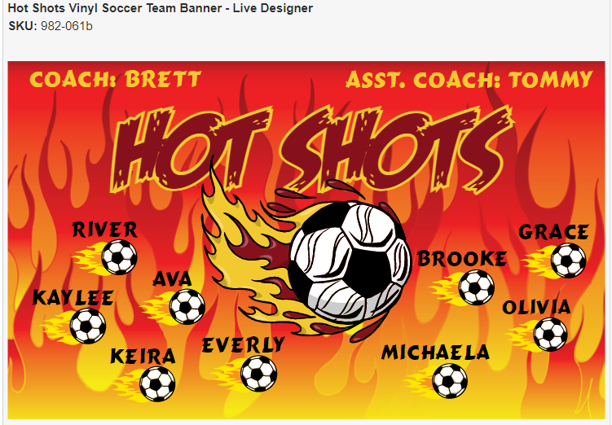612x425 pixels.
Task: Select the player name Olivia
Action: pos(536,307)
